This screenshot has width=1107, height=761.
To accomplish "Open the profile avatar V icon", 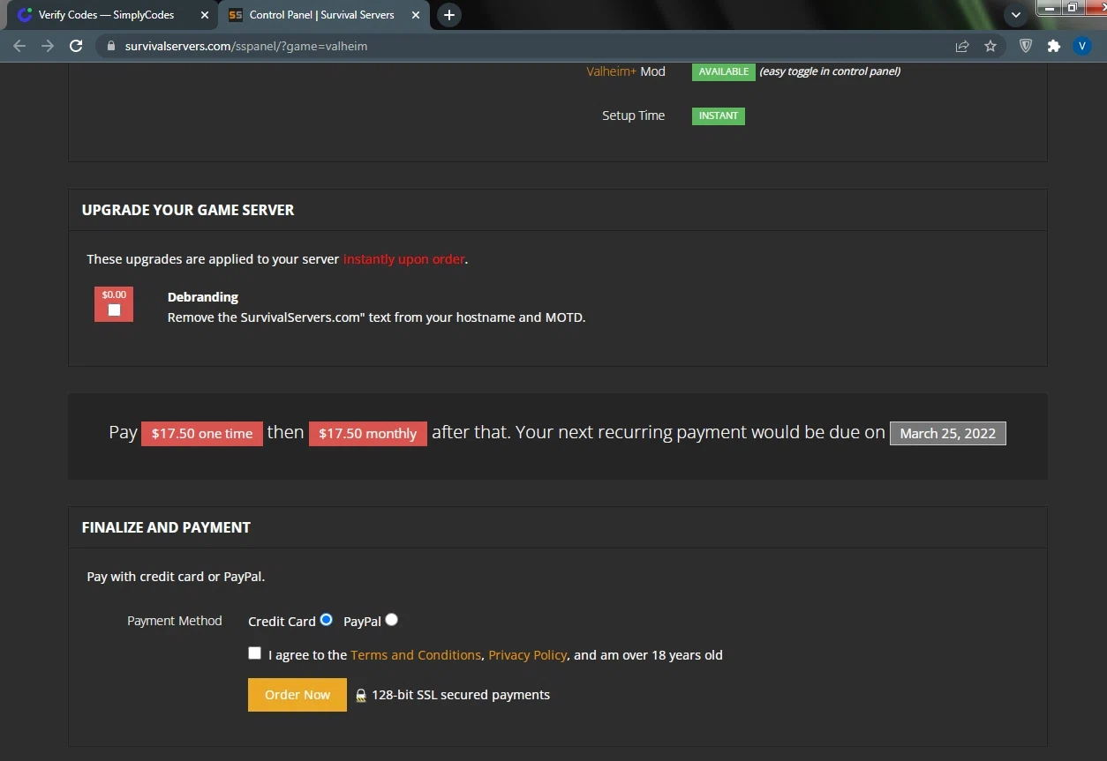I will 1082,46.
